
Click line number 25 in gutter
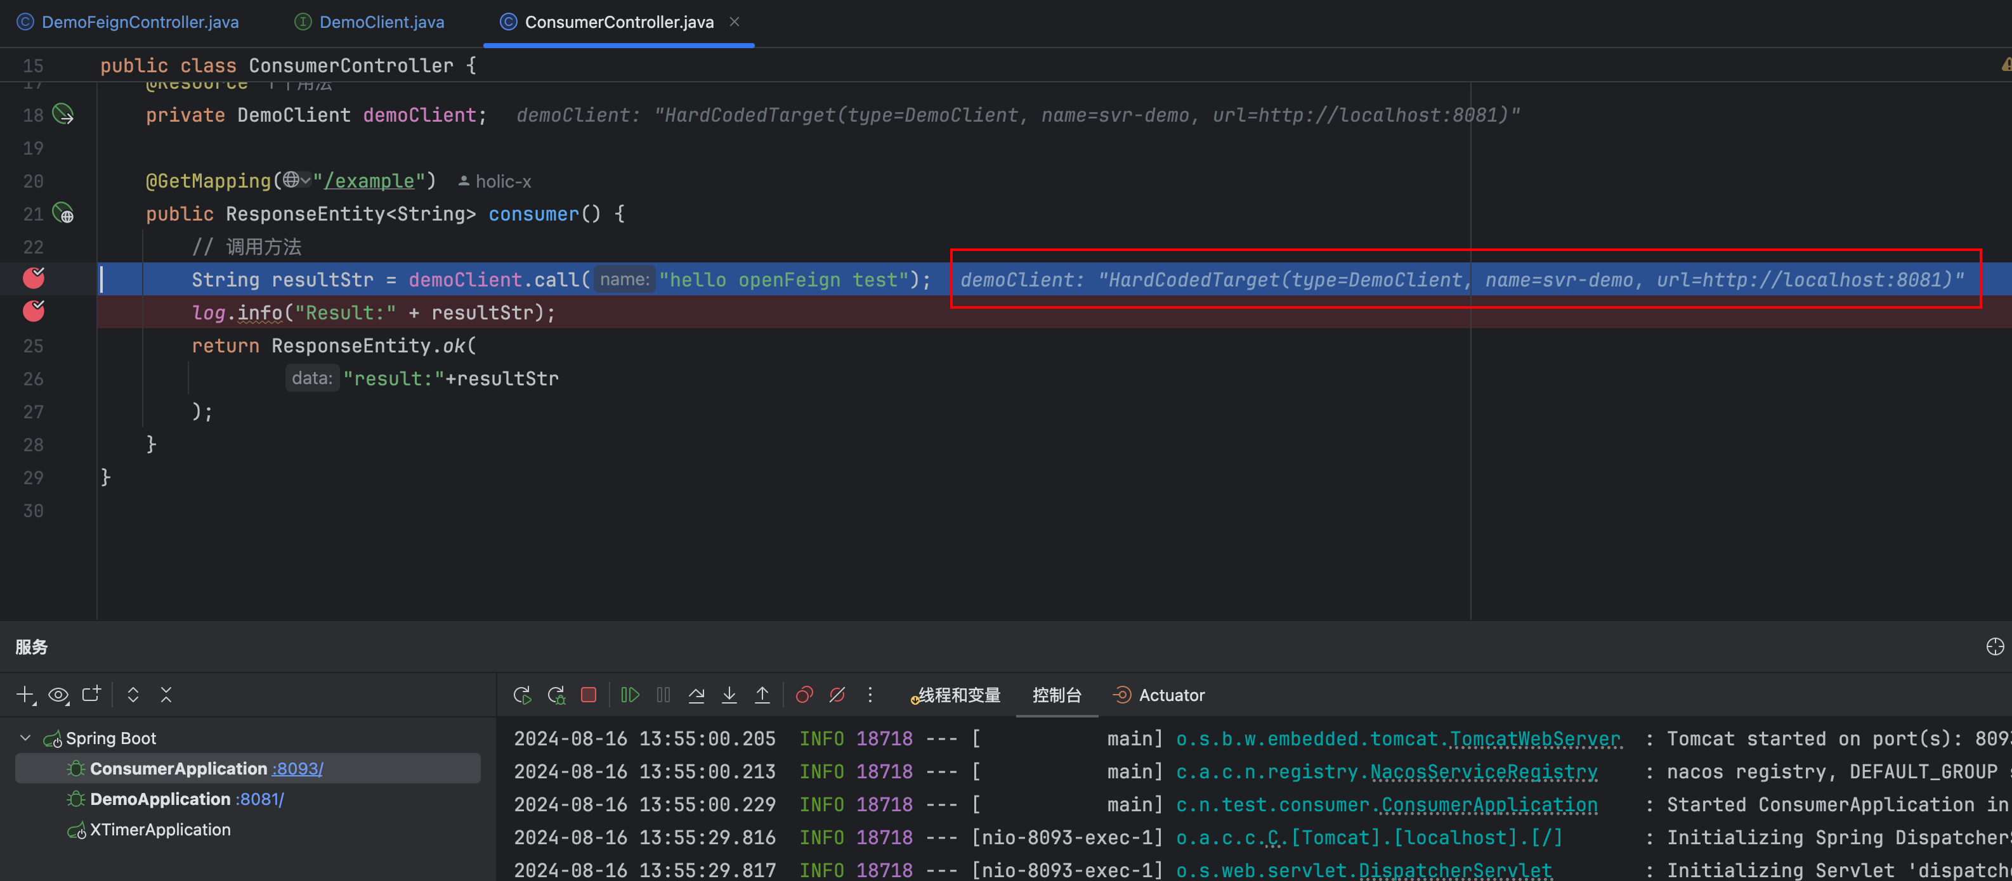[x=34, y=345]
